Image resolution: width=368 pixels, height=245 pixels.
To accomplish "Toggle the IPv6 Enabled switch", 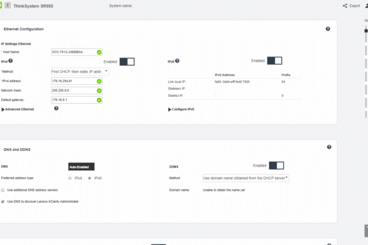I will click(x=275, y=61).
